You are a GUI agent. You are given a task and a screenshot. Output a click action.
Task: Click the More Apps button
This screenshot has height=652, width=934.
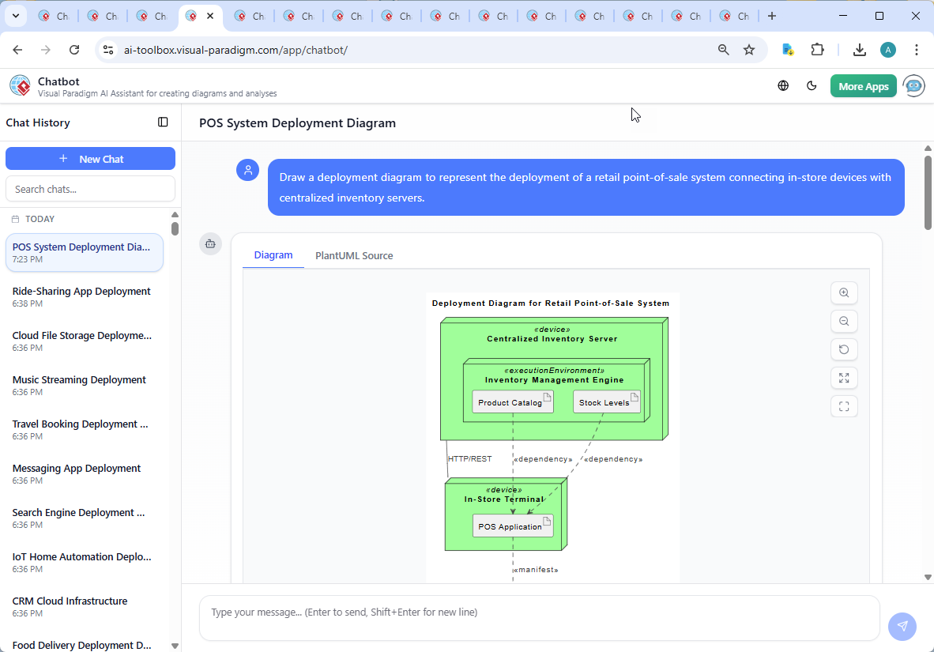click(863, 85)
